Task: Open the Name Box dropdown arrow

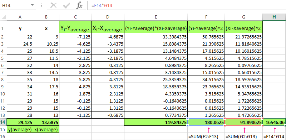Action: click(x=32, y=5)
